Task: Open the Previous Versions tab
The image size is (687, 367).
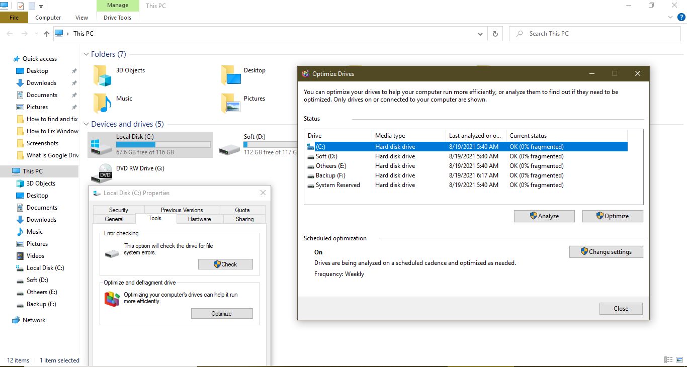Action: point(182,210)
